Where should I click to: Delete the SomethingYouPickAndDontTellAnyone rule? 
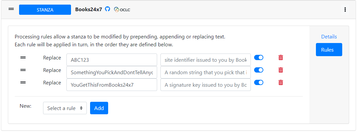tap(281, 70)
